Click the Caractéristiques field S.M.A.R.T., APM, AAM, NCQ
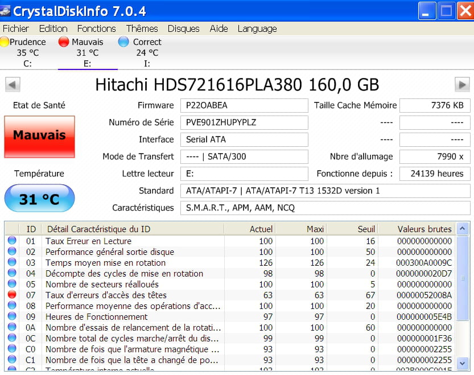The width and height of the screenshot is (474, 375). point(325,208)
